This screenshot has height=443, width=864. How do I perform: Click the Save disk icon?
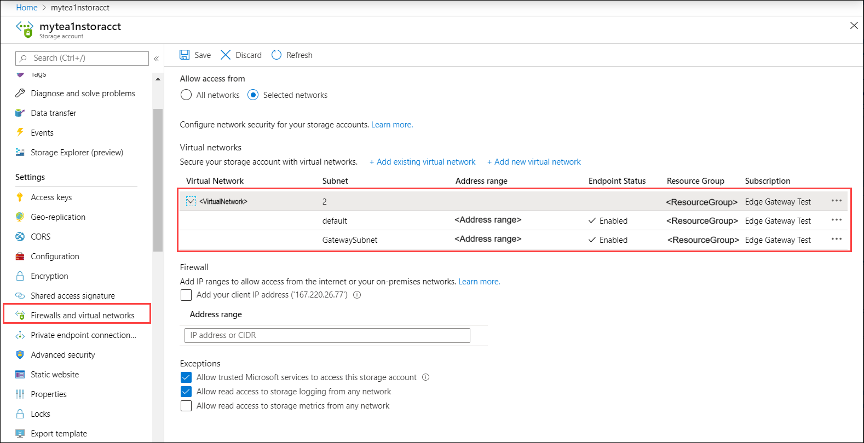tap(185, 55)
